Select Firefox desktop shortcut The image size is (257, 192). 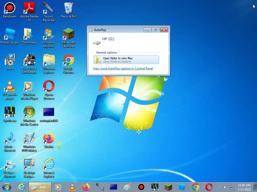pyautogui.click(x=49, y=140)
